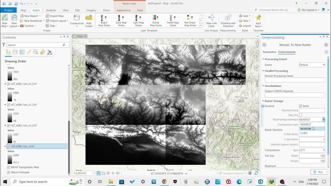Screen dimensions: 331x186
Task: Collapse the Parallel Processing section
Action: point(263,71)
